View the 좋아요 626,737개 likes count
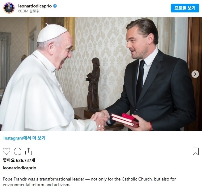This screenshot has height=192, width=202. [x=19, y=160]
